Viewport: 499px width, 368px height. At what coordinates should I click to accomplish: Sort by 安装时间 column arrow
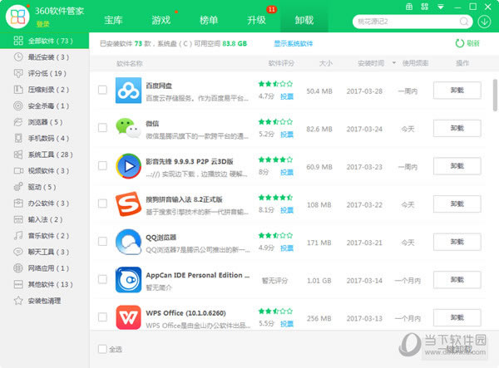(x=394, y=63)
